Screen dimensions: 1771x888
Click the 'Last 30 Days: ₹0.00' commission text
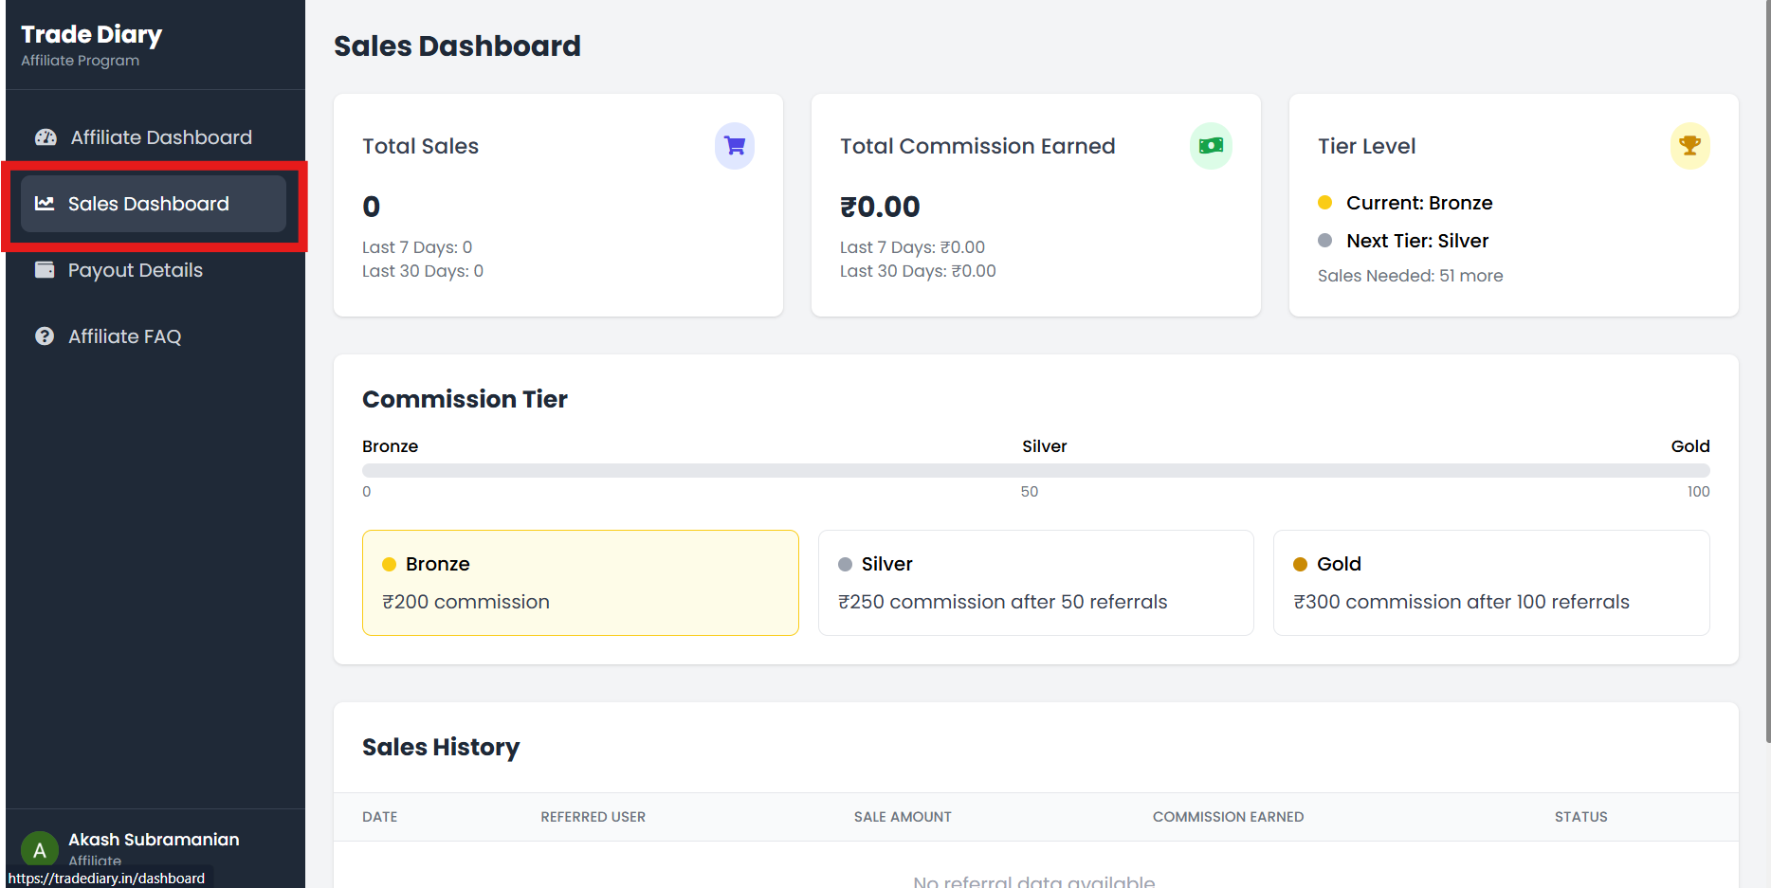click(918, 271)
